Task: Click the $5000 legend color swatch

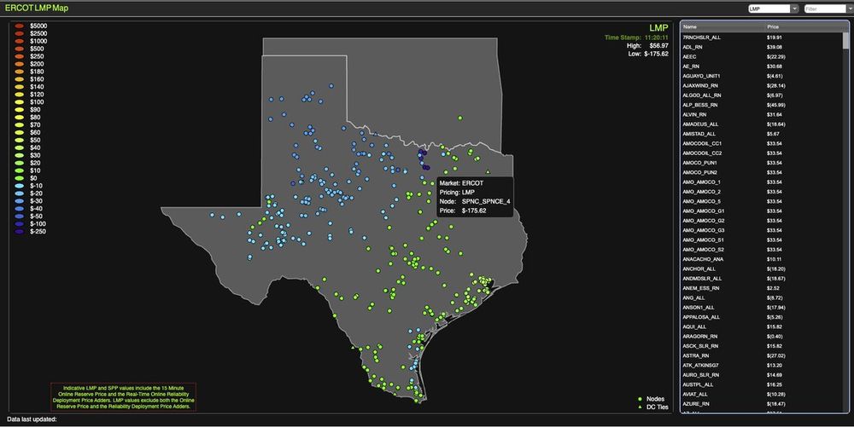Action: 19,26
